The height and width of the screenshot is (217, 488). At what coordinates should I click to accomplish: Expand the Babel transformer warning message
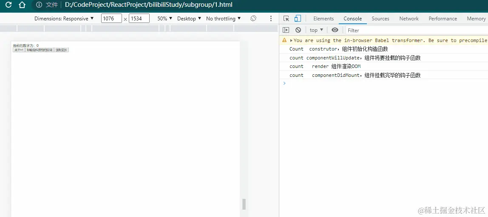291,40
